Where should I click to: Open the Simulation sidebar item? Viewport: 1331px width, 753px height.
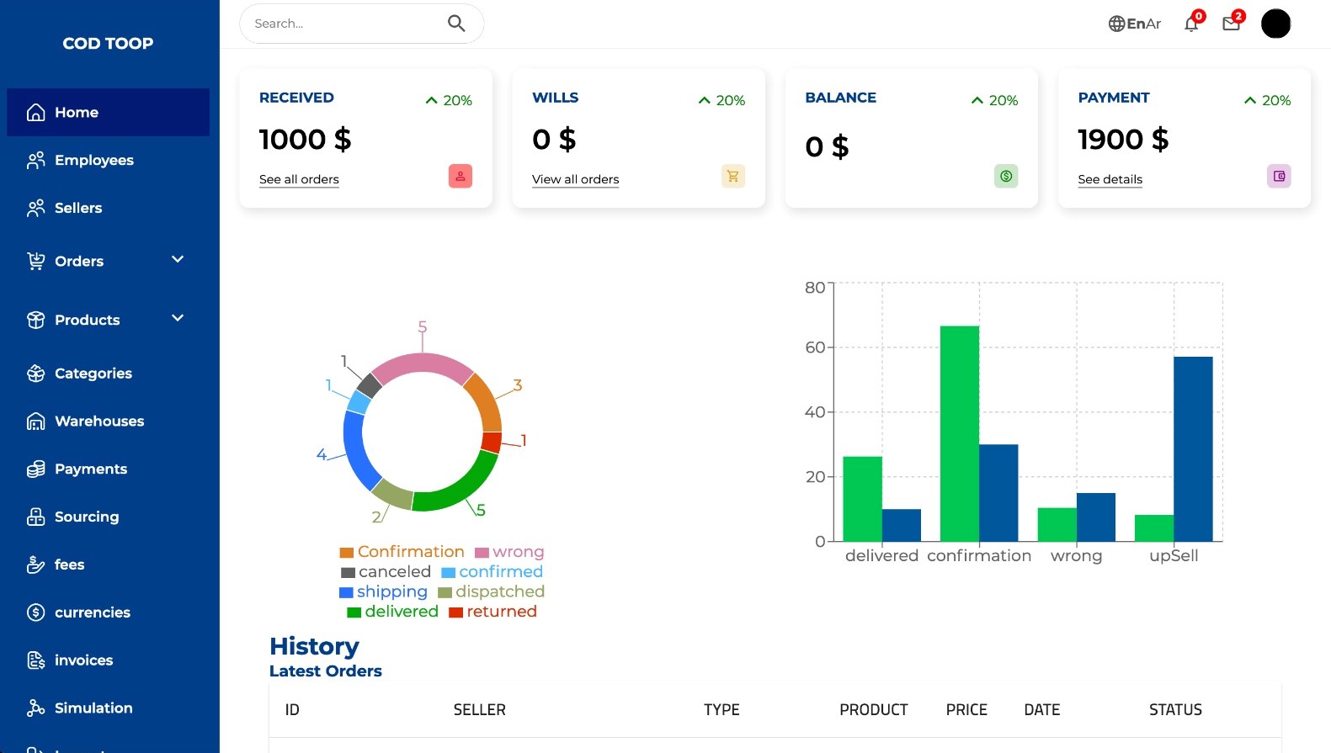(93, 708)
